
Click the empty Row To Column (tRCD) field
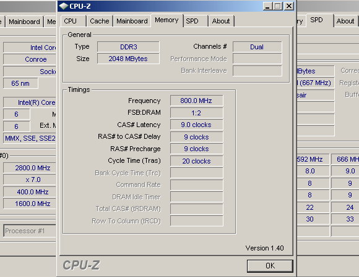pos(196,221)
